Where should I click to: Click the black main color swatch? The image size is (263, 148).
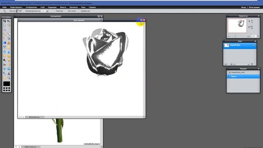(x=7, y=83)
